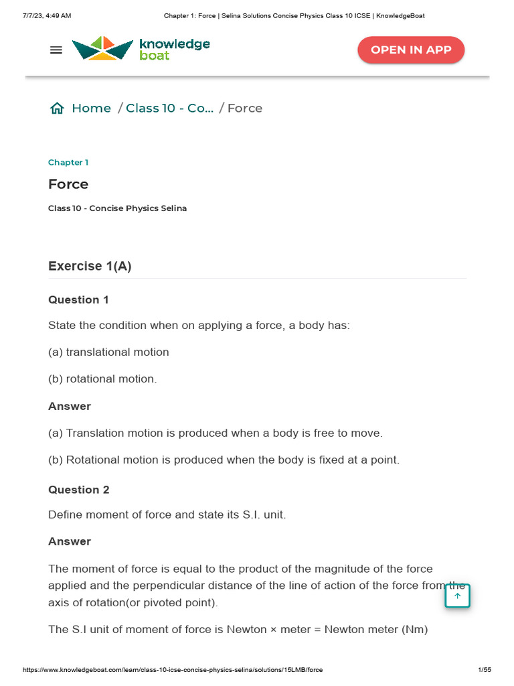Click the Question 1 heading
The height and width of the screenshot is (686, 514).
78,299
